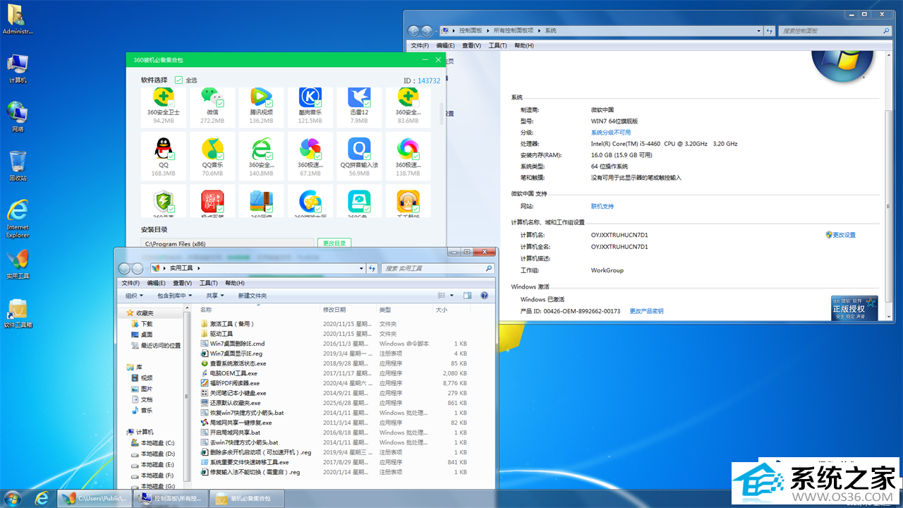Sort files by the 名称 column header
The width and height of the screenshot is (903, 508).
pyautogui.click(x=206, y=310)
